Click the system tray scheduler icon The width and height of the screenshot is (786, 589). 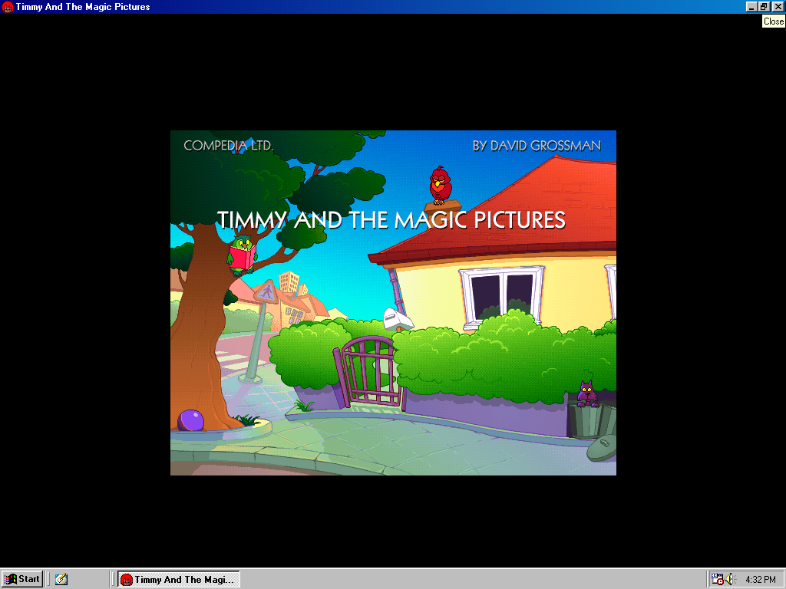tap(718, 579)
